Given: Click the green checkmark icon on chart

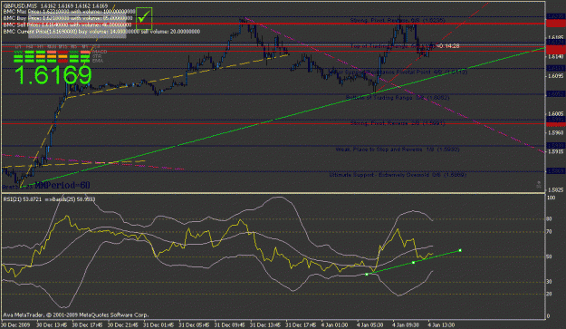Looking at the screenshot, I should pyautogui.click(x=144, y=17).
